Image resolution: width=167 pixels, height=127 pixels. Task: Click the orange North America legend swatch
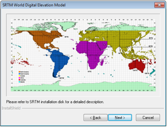[x=19, y=72]
